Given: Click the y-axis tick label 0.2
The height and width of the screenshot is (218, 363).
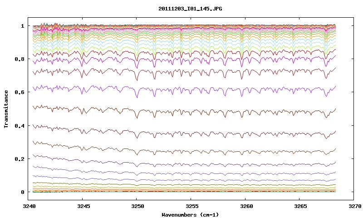Looking at the screenshot, I should (x=20, y=159).
